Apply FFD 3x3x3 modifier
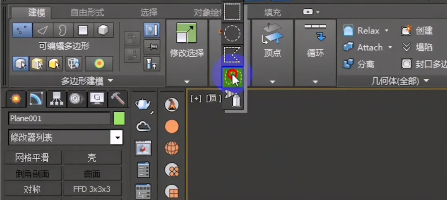The image size is (447, 200). (92, 189)
